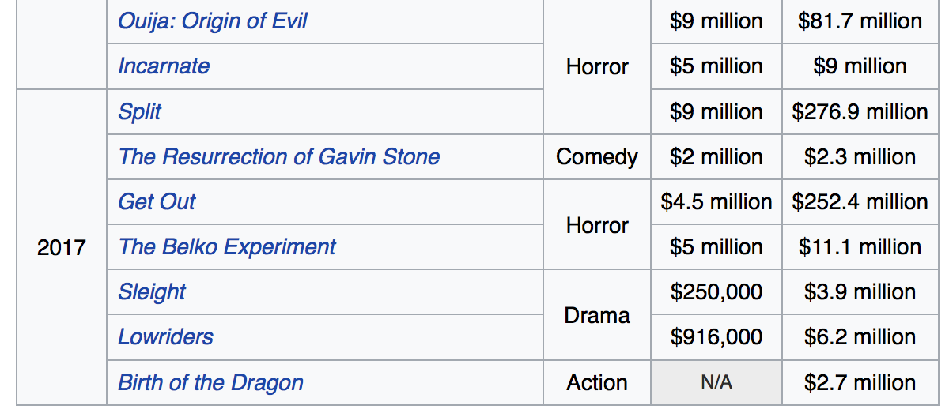
Task: Select the Comedy genre cell
Action: click(x=597, y=156)
